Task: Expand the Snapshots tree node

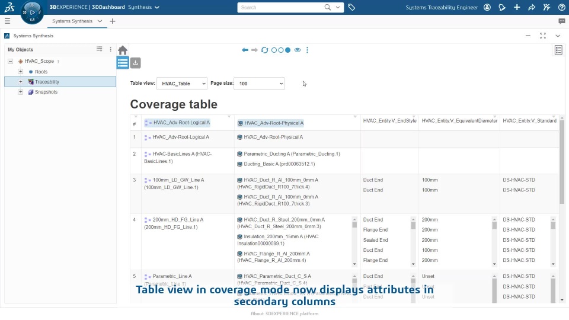Action: click(x=21, y=92)
